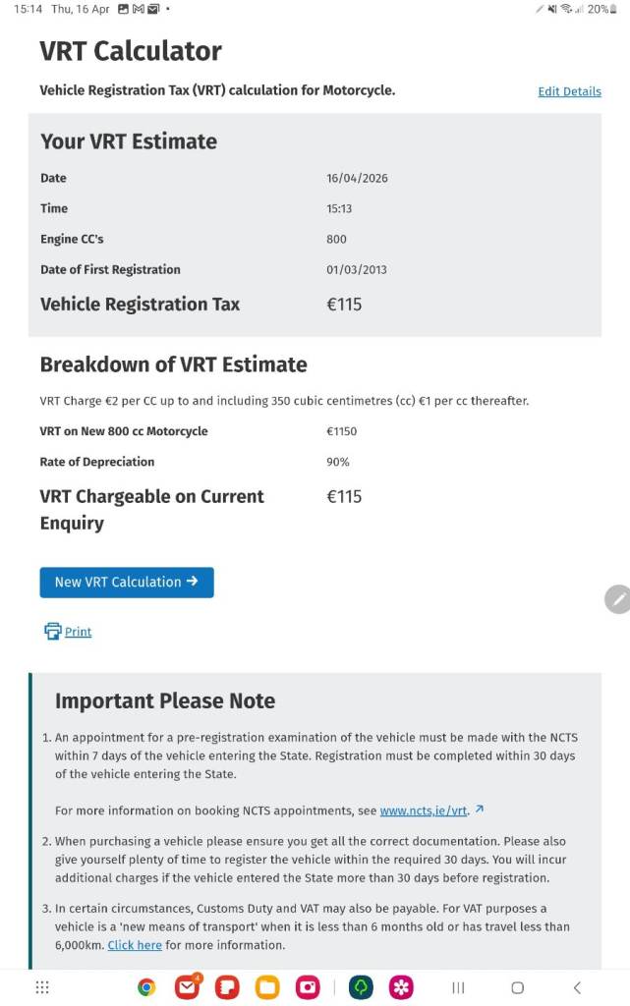Image resolution: width=630 pixels, height=1006 pixels.
Task: Open the pink flower Gallery app
Action: 401,987
